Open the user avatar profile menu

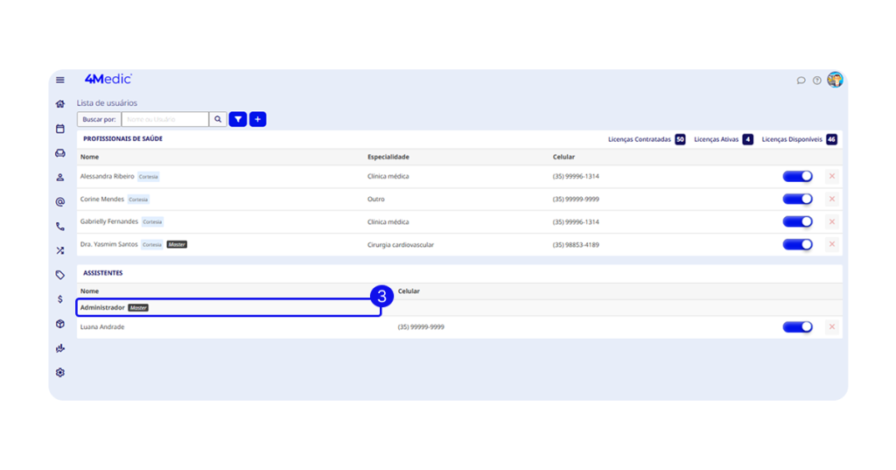835,80
